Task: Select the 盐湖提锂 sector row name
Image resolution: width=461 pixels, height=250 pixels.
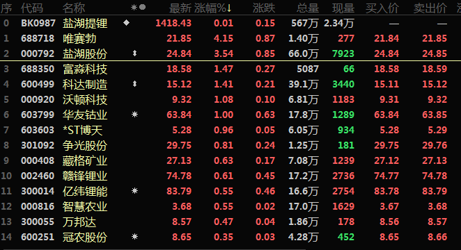Action: pos(85,23)
